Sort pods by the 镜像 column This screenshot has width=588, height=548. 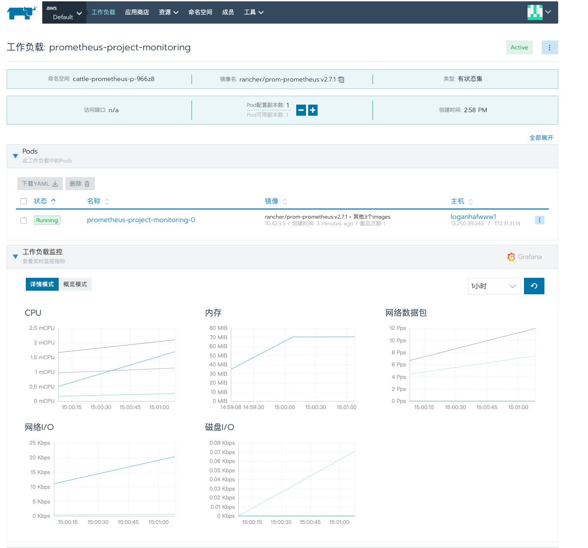[276, 201]
